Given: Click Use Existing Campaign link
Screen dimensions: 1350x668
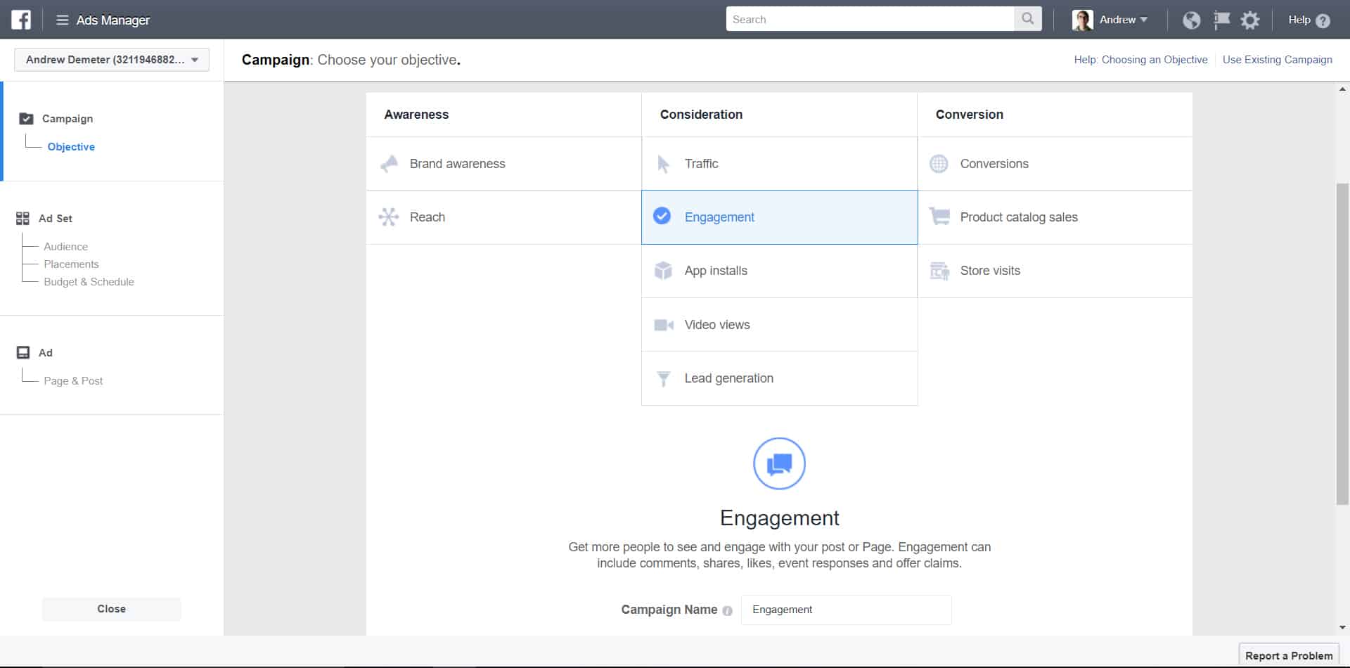Looking at the screenshot, I should (1277, 60).
